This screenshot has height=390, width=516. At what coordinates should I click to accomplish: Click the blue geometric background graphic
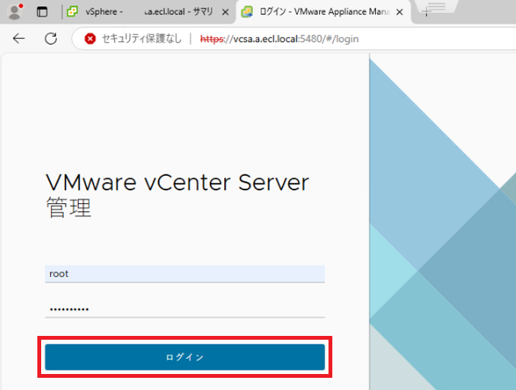coord(442,229)
